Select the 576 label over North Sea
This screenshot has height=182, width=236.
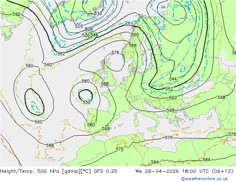115,53
